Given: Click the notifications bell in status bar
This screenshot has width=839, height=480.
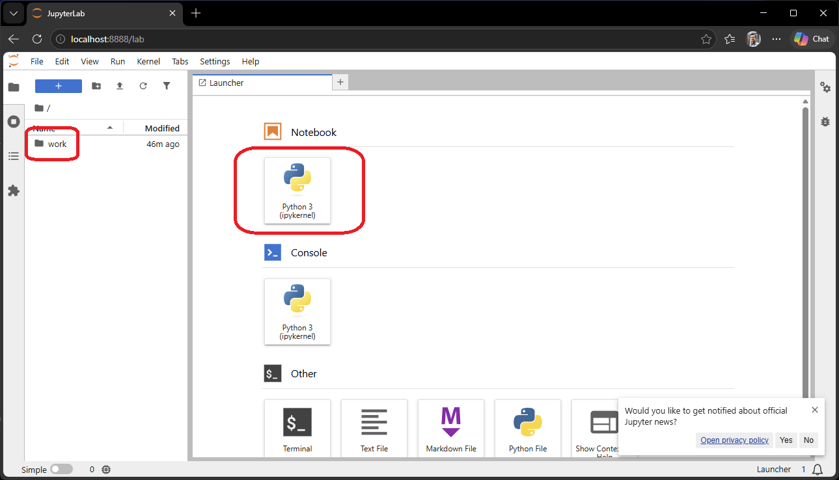Looking at the screenshot, I should click(818, 470).
